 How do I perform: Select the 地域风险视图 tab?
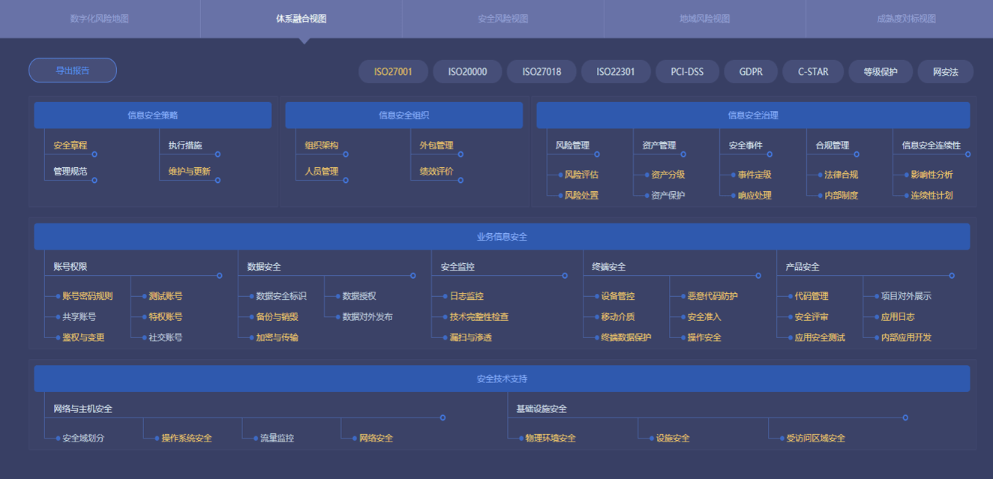(704, 19)
